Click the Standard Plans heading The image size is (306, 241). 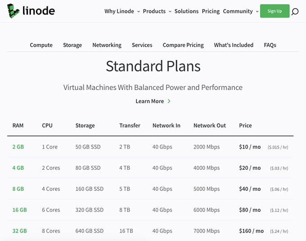tap(153, 66)
